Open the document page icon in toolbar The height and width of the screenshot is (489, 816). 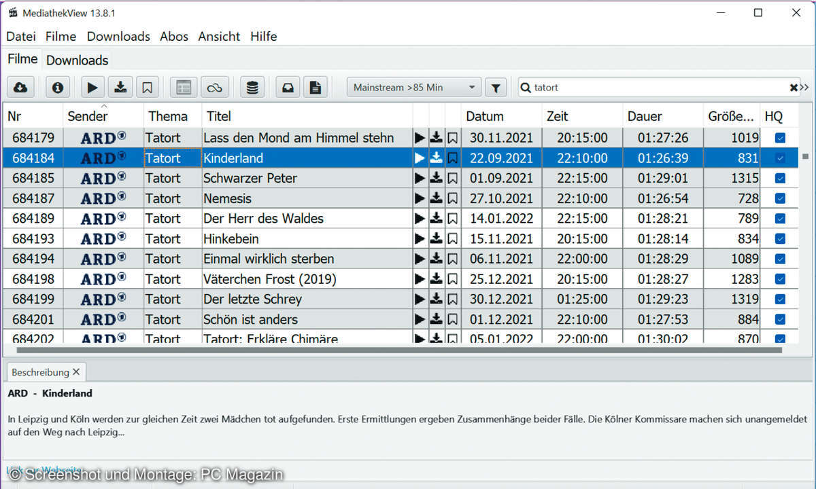point(315,87)
